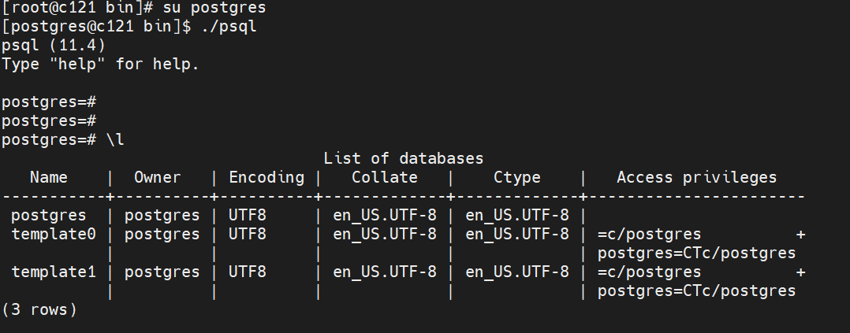Click the "Access privileges" column header
Screen dimensions: 850x333
[x=696, y=178]
